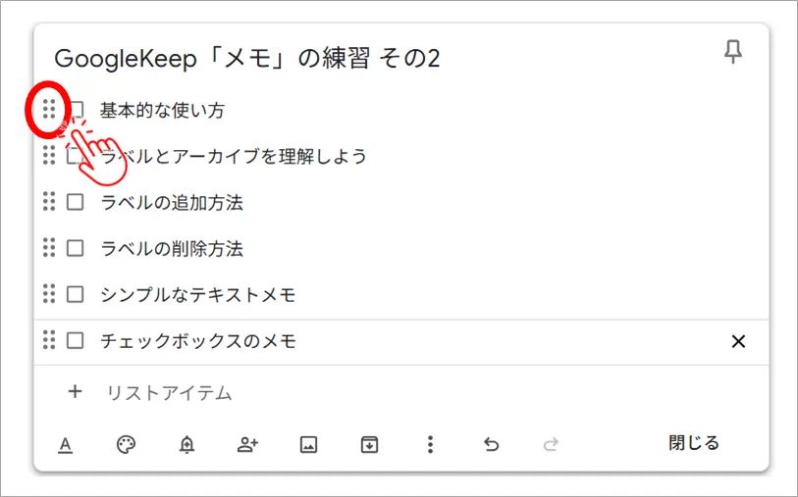This screenshot has width=798, height=497.
Task: Toggle the シンプルなテキストメモ checkbox
Action: coord(75,295)
